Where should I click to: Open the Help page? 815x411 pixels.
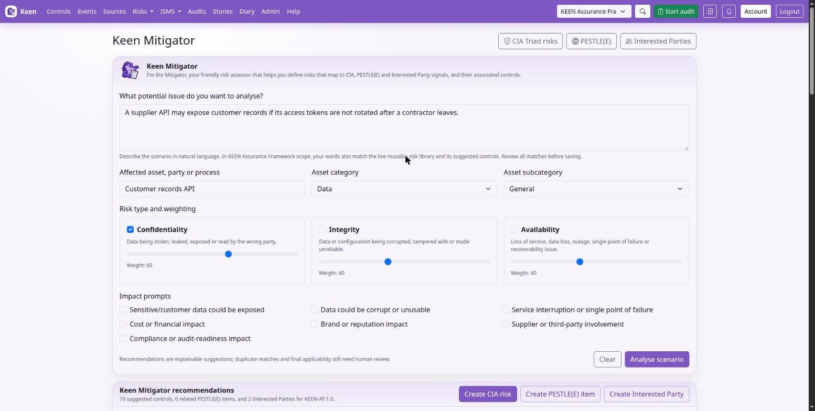[293, 12]
